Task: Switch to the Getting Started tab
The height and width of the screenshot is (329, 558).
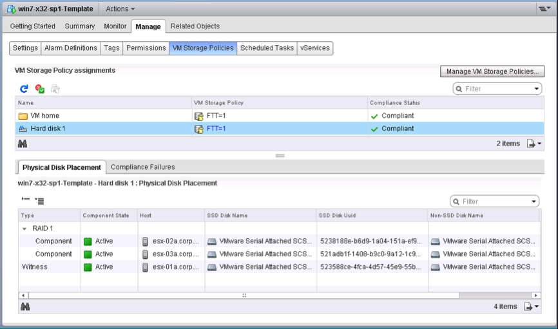Action: pyautogui.click(x=33, y=26)
